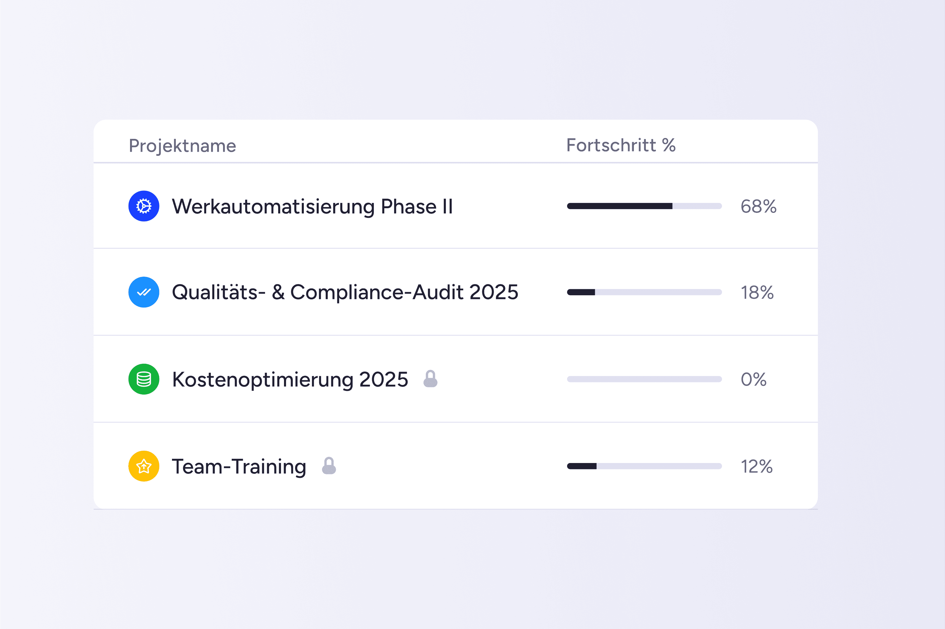Click the lock icon next to Team-Training
The width and height of the screenshot is (945, 629).
329,466
